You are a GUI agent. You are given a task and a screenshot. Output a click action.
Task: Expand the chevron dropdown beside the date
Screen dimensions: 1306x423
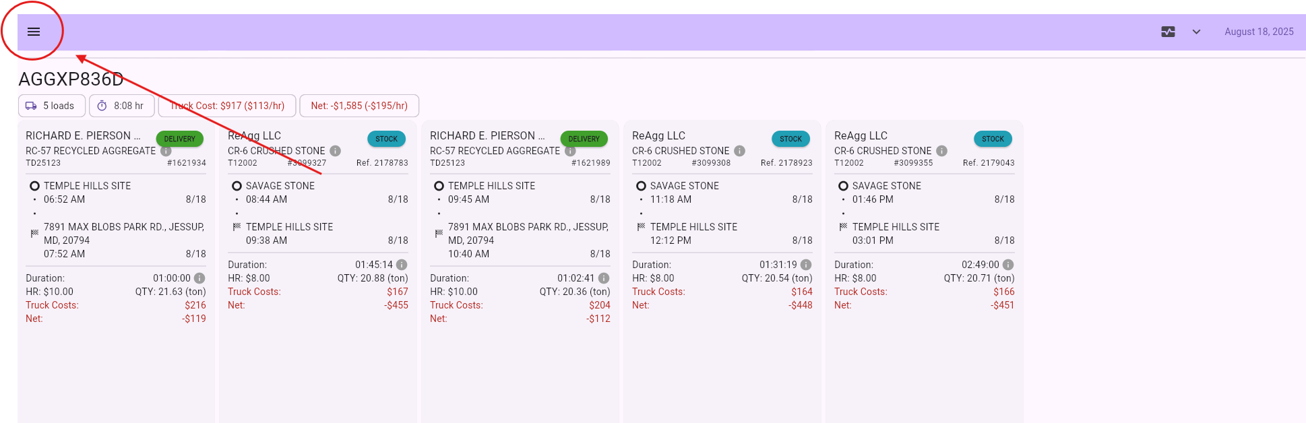pyautogui.click(x=1196, y=32)
